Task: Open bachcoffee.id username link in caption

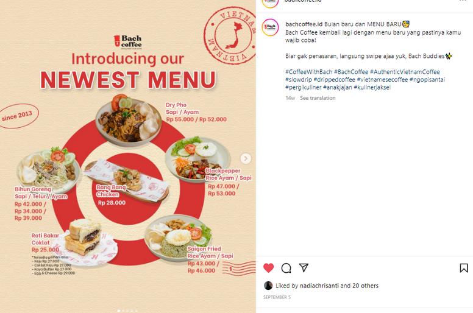Action: click(x=304, y=24)
